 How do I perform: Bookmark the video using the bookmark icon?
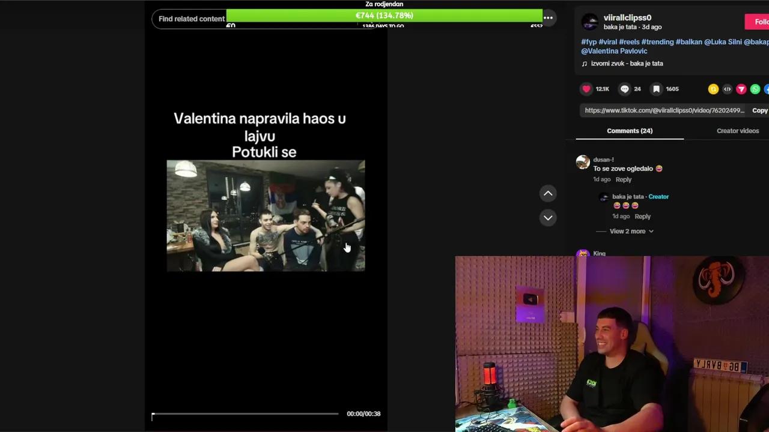655,89
